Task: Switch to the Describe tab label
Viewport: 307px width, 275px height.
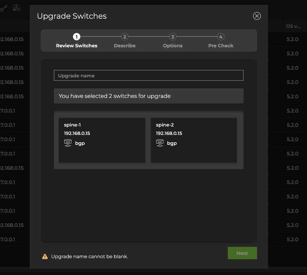Action: coord(124,45)
